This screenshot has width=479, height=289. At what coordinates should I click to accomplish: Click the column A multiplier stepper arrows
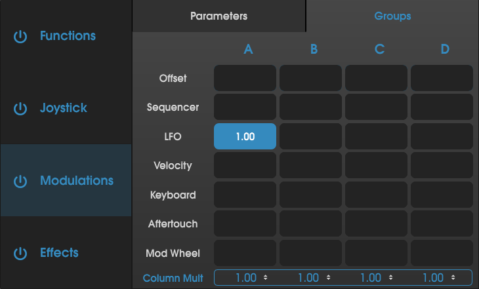pos(266,278)
